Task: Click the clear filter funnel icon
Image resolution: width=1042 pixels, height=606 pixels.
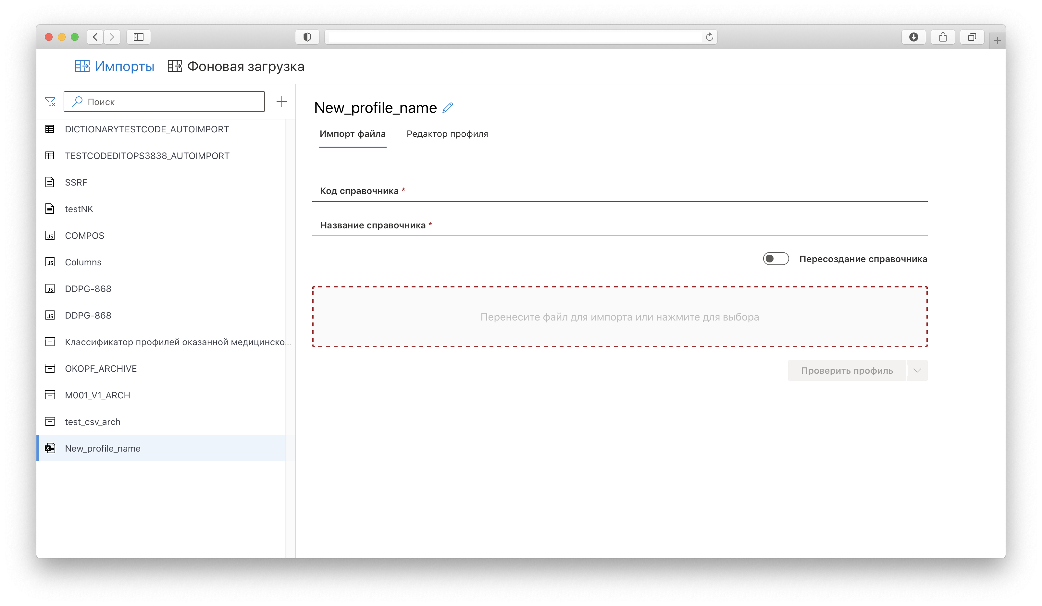Action: click(x=50, y=102)
